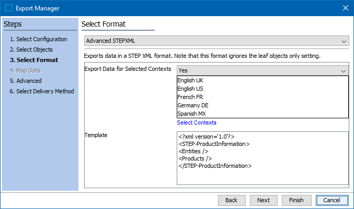
Task: Expand the Advanced STEPXML format dropdown
Action: (x=216, y=41)
